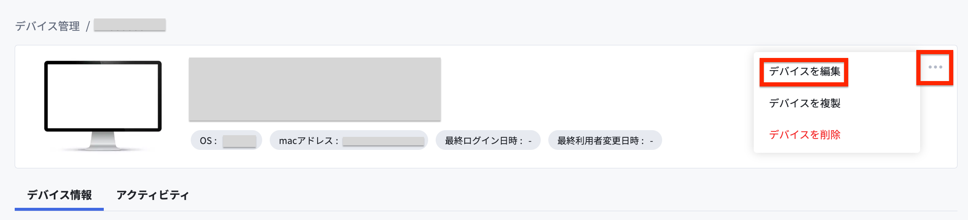Click the monitor device image
This screenshot has height=220, width=968.
103,106
